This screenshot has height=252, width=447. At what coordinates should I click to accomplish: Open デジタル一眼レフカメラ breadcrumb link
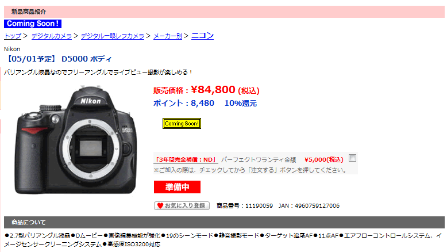pyautogui.click(x=113, y=36)
